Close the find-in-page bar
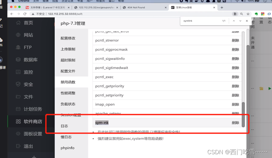This screenshot has height=158, width=272. pyautogui.click(x=247, y=21)
